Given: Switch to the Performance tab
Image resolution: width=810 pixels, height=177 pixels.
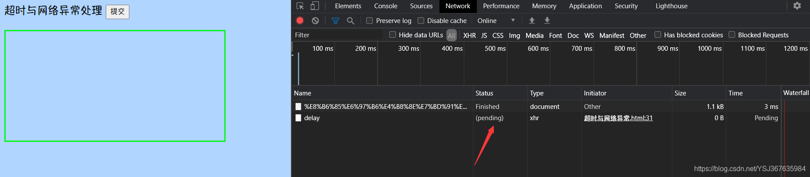Looking at the screenshot, I should tap(501, 6).
